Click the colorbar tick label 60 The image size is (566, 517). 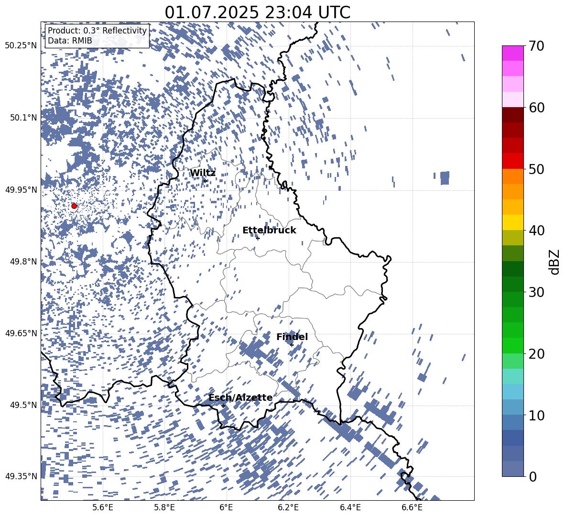[x=537, y=108]
